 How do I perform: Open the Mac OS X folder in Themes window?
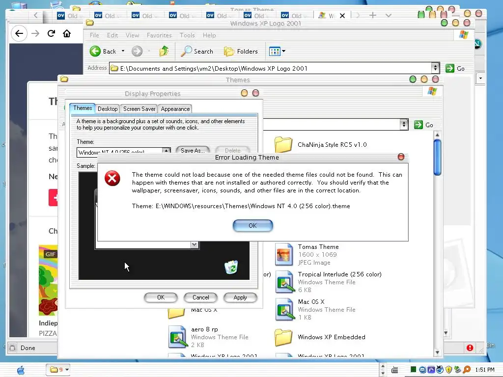click(192, 312)
